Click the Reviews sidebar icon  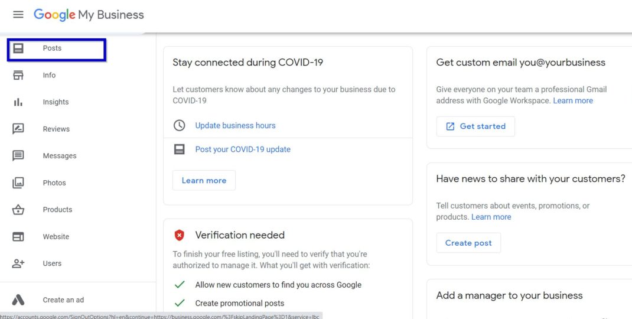18,129
